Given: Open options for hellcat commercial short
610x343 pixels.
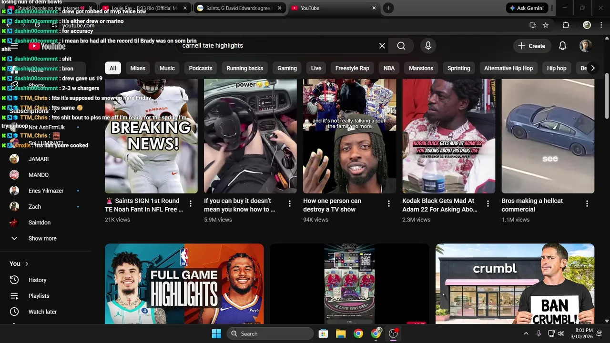Looking at the screenshot, I should (587, 204).
